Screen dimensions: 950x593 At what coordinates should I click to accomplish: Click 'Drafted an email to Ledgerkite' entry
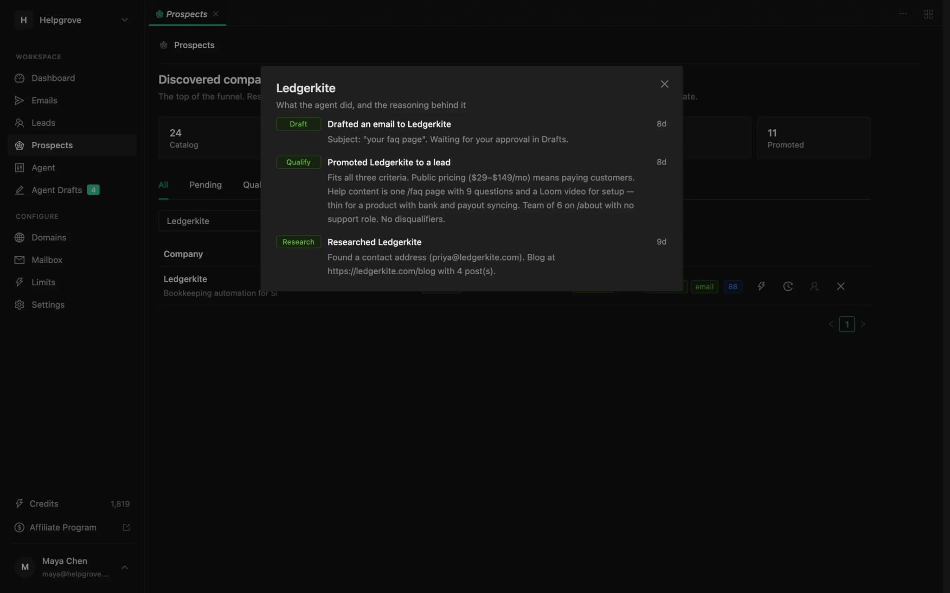[389, 124]
